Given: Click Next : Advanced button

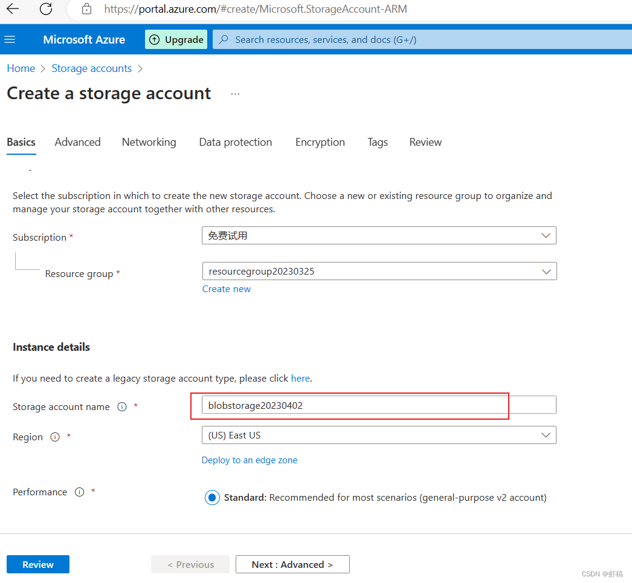Looking at the screenshot, I should pos(292,564).
